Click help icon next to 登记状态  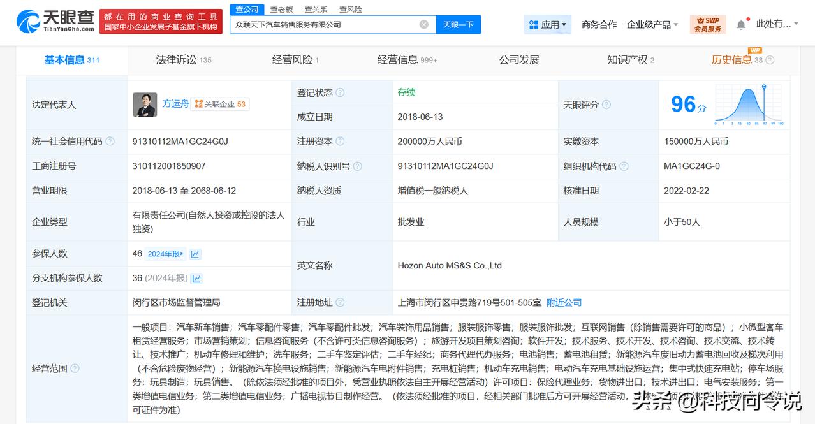(x=340, y=92)
